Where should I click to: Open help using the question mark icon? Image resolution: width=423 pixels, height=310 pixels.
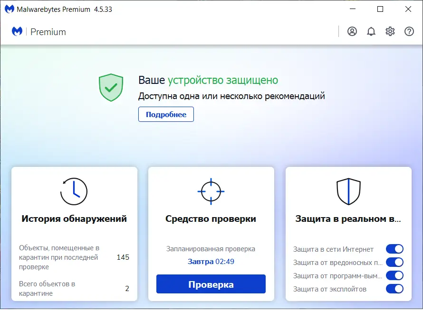(x=409, y=31)
